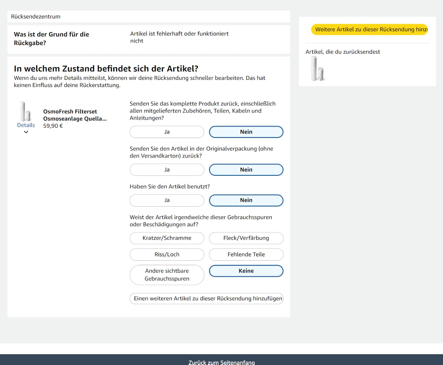Click 'Einen weiteren Artikel zu dieser Rücksendung hinzufügen'
443x365 pixels.
pyautogui.click(x=207, y=298)
